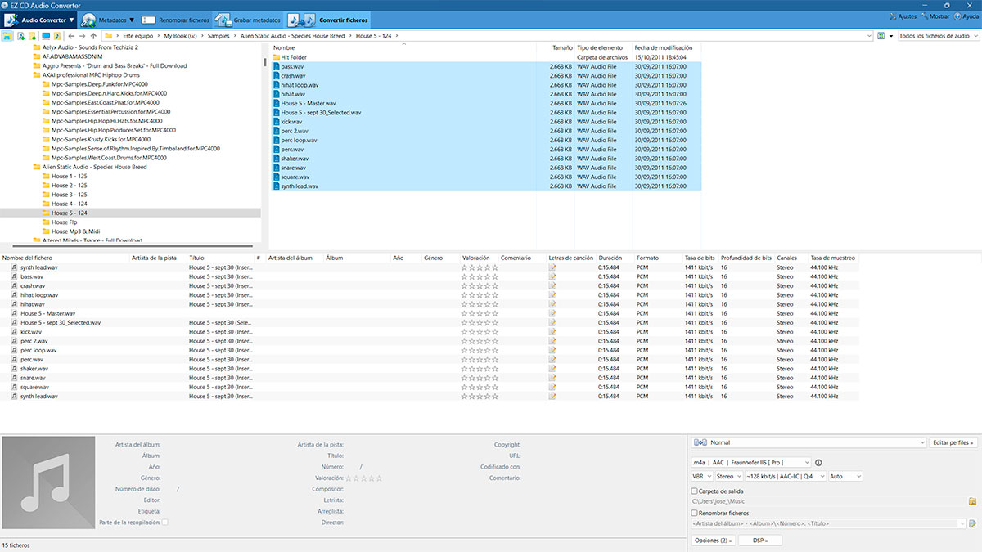This screenshot has height=552, width=982.
Task: Toggle the folder tree icon in browser toolbar
Action: tap(7, 36)
